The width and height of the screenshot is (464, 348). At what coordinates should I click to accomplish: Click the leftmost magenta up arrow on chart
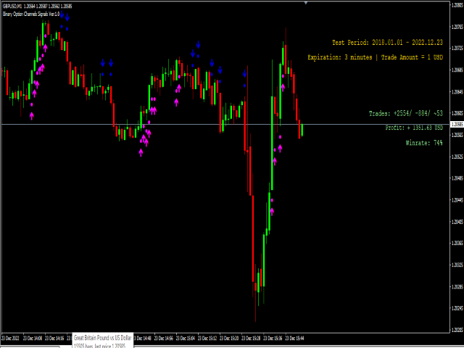(x=32, y=116)
